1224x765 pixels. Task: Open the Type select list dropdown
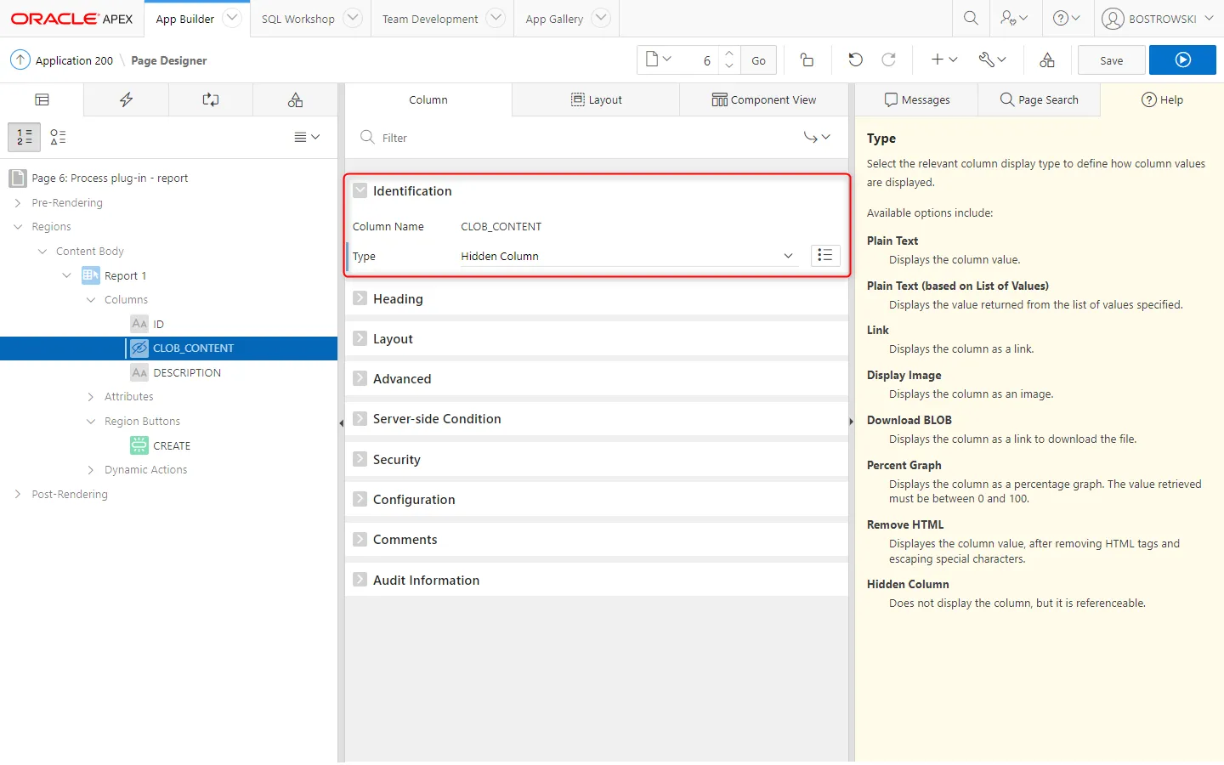pyautogui.click(x=627, y=256)
